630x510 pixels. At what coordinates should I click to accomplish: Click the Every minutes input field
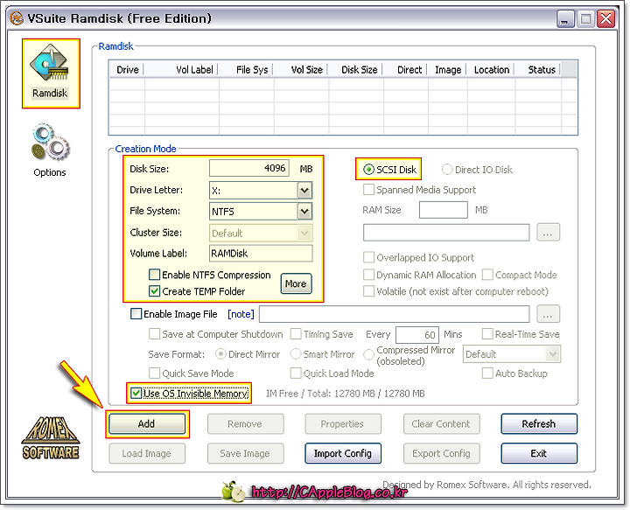coord(417,334)
